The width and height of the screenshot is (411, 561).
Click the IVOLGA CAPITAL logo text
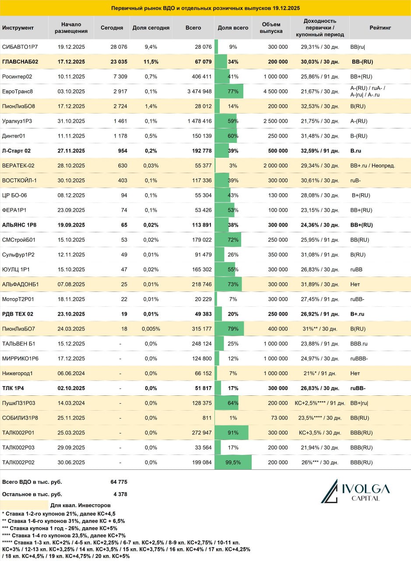365,493
